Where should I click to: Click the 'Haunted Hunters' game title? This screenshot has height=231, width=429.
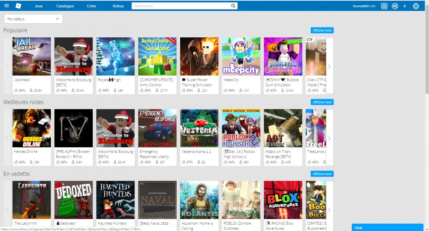coord(112,223)
